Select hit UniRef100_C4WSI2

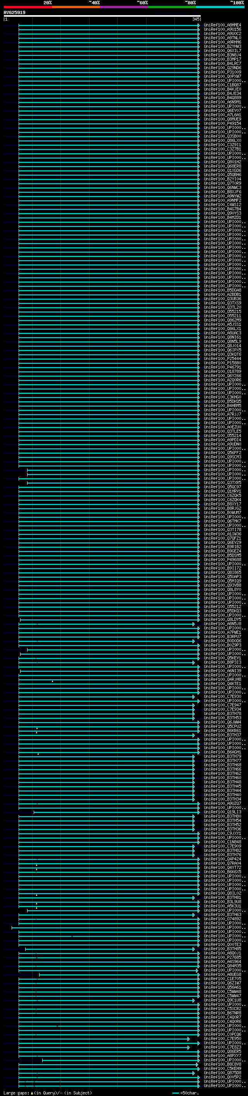coord(222,205)
